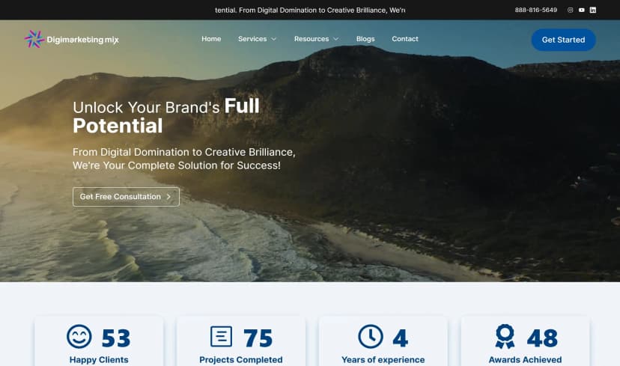Screen dimensions: 620x366
Task: Navigate to the Contact page
Action: click(405, 39)
